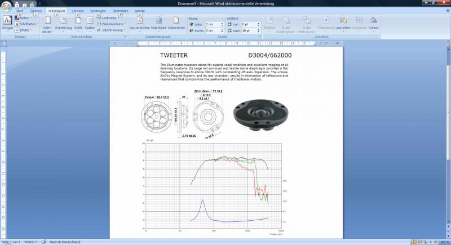The width and height of the screenshot is (451, 245).
Task: Open the Customize Quick Access Toolbar arrow
Action: [39, 4]
